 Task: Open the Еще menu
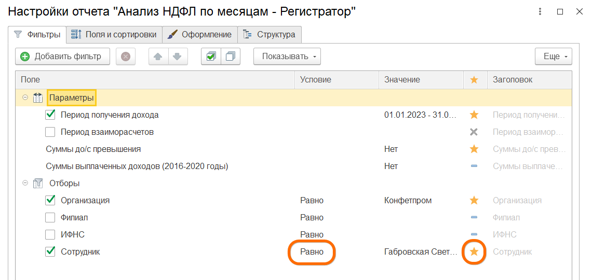pyautogui.click(x=553, y=57)
